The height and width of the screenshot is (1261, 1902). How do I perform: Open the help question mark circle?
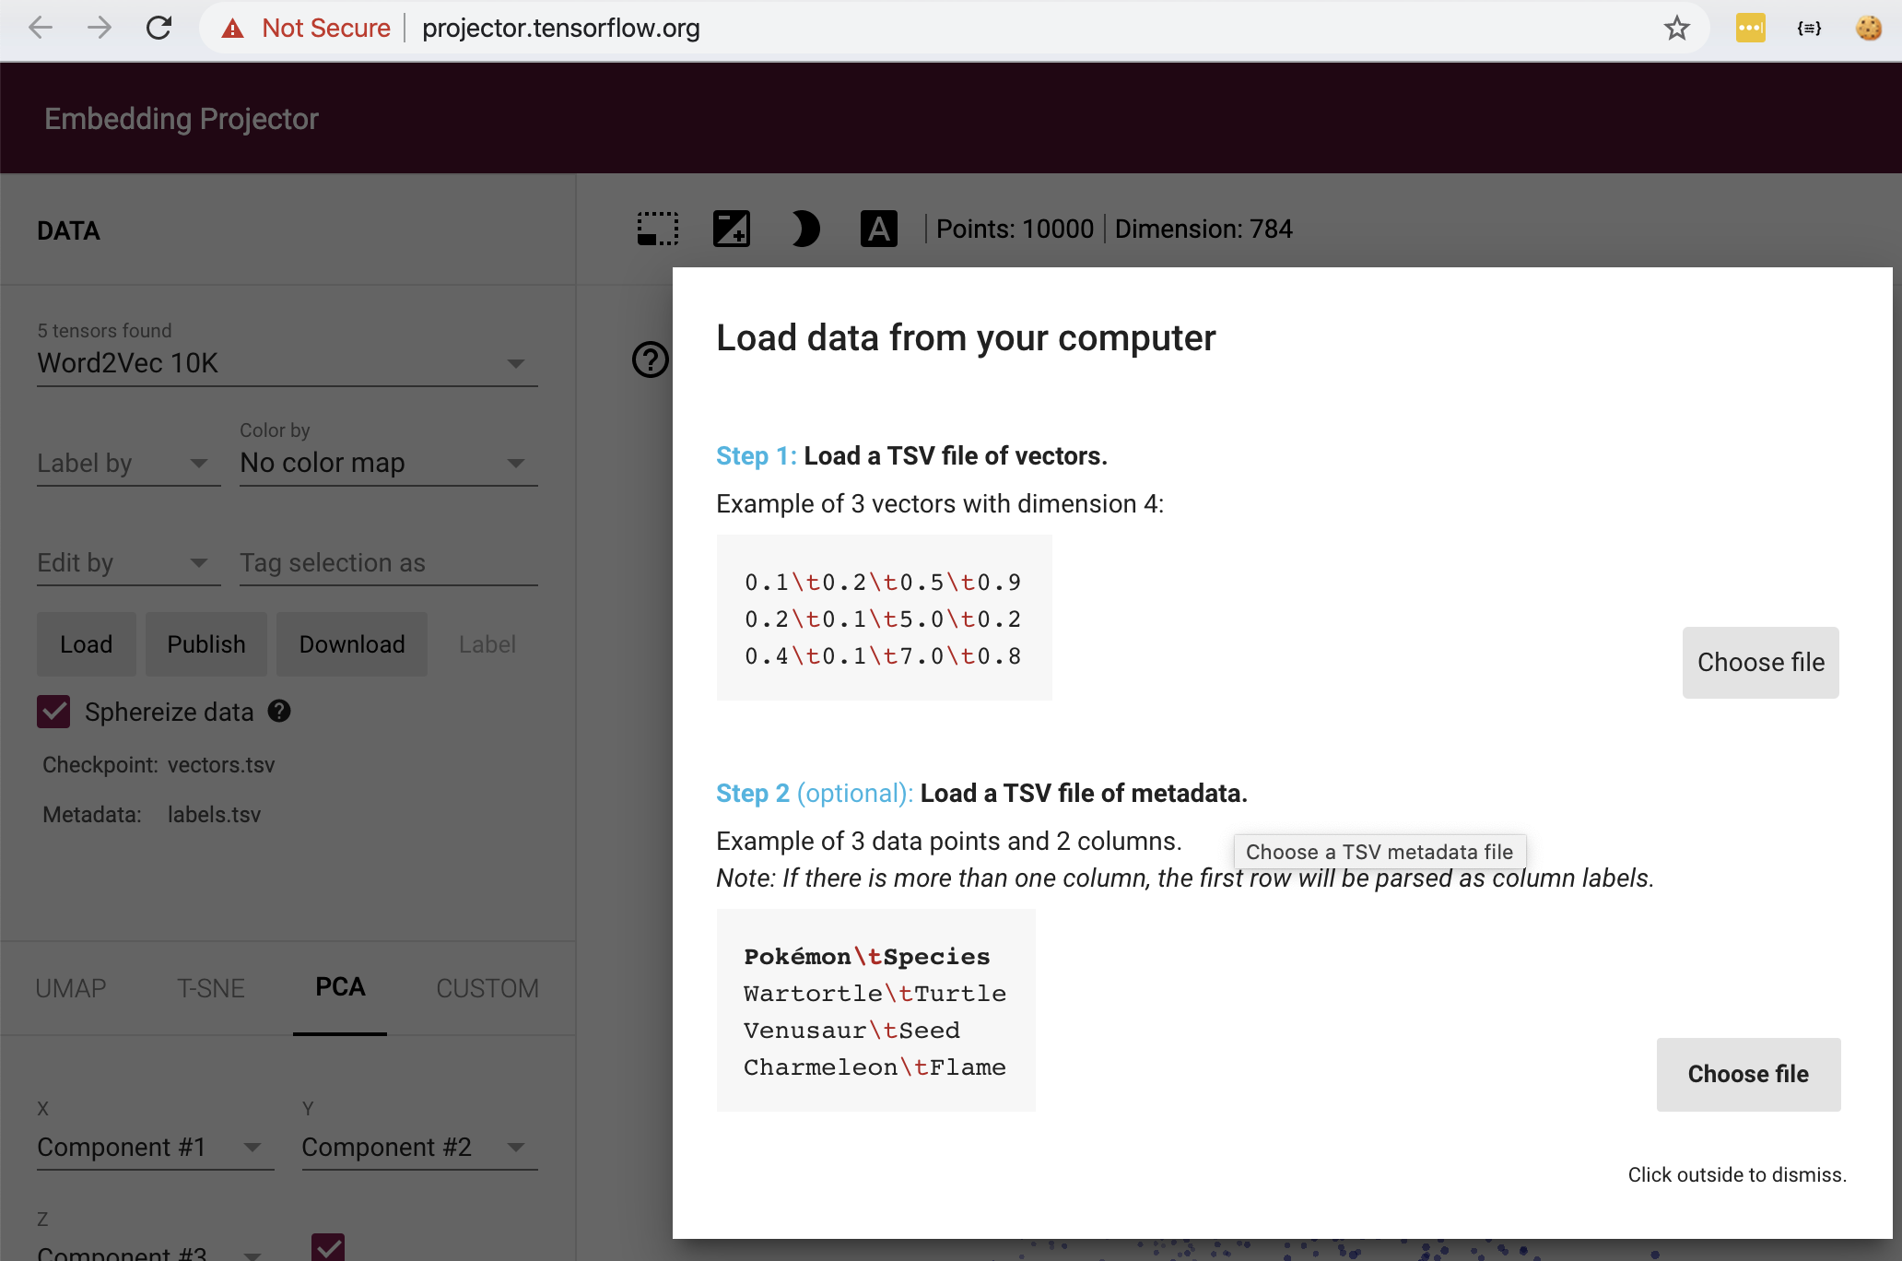[x=651, y=359]
